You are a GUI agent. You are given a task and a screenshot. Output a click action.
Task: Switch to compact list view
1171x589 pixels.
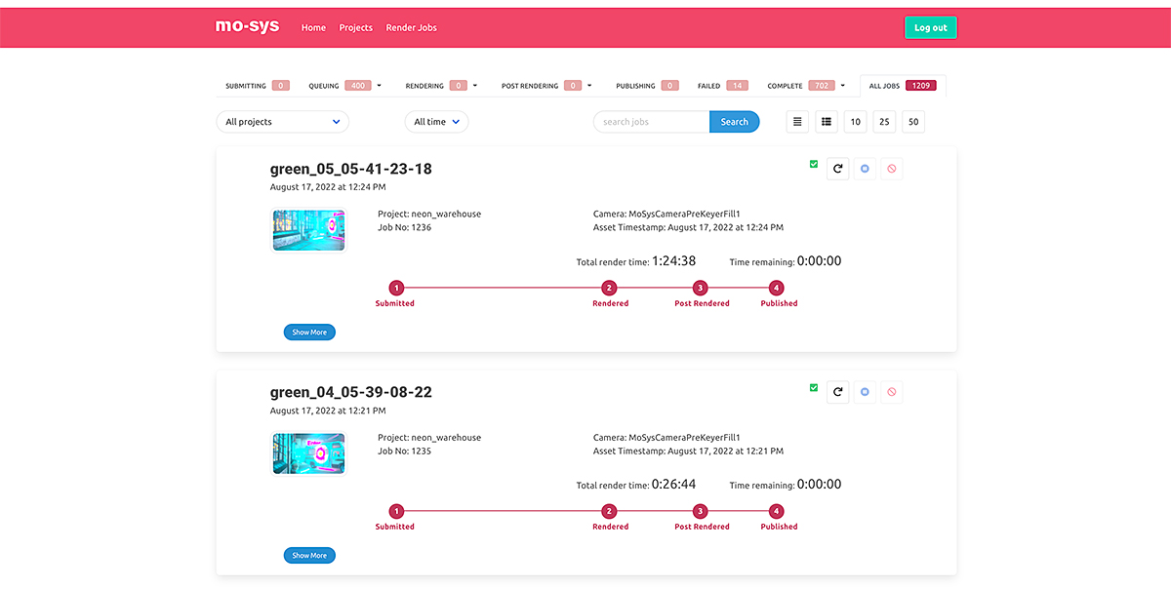tap(797, 122)
